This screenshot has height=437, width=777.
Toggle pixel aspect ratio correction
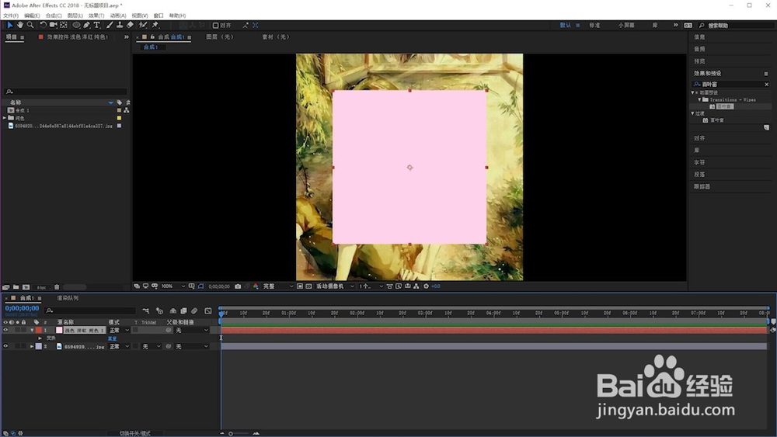(389, 286)
